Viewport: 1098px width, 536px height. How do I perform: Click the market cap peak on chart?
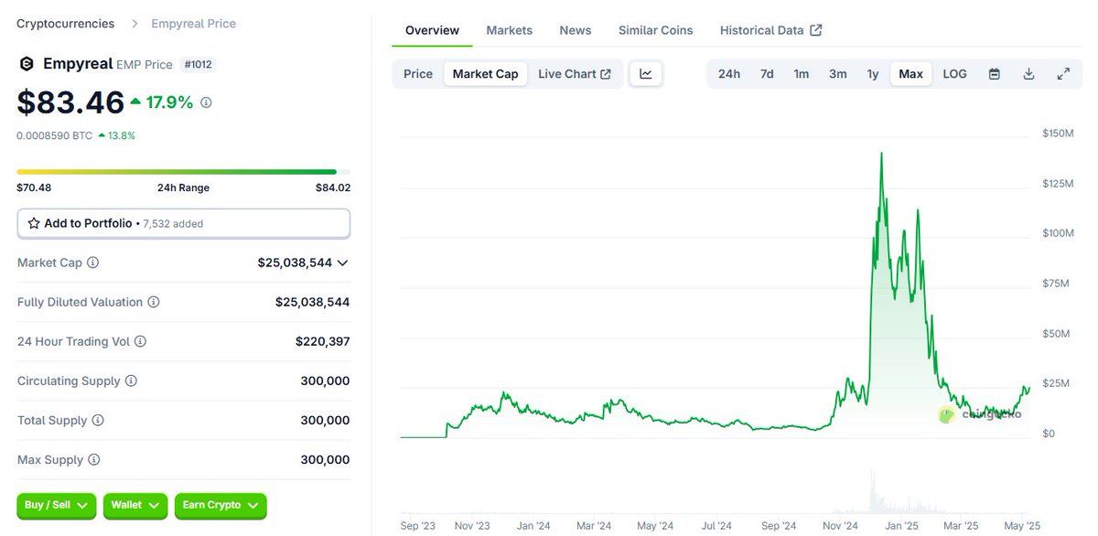pos(881,155)
